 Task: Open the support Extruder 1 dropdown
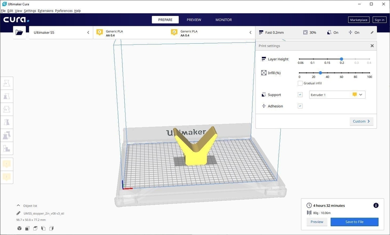tap(337, 94)
